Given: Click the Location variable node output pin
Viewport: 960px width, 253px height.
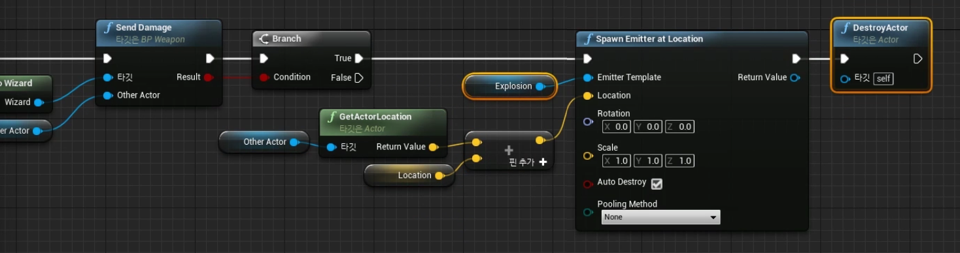Looking at the screenshot, I should [x=439, y=175].
